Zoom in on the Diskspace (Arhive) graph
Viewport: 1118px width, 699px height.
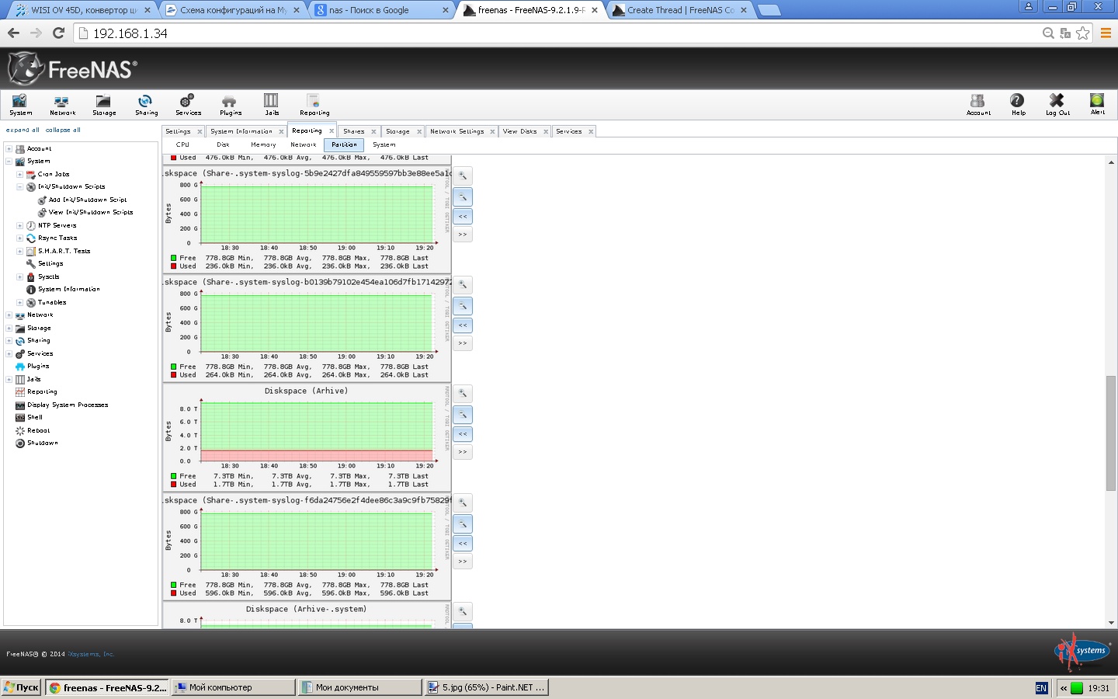pyautogui.click(x=463, y=394)
